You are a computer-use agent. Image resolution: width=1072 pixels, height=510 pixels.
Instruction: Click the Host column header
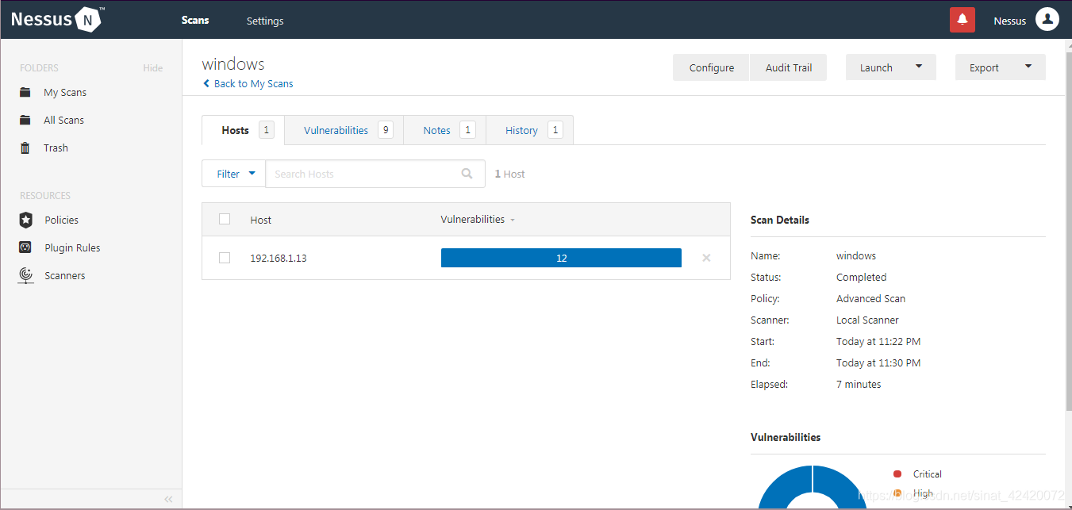[x=260, y=220]
